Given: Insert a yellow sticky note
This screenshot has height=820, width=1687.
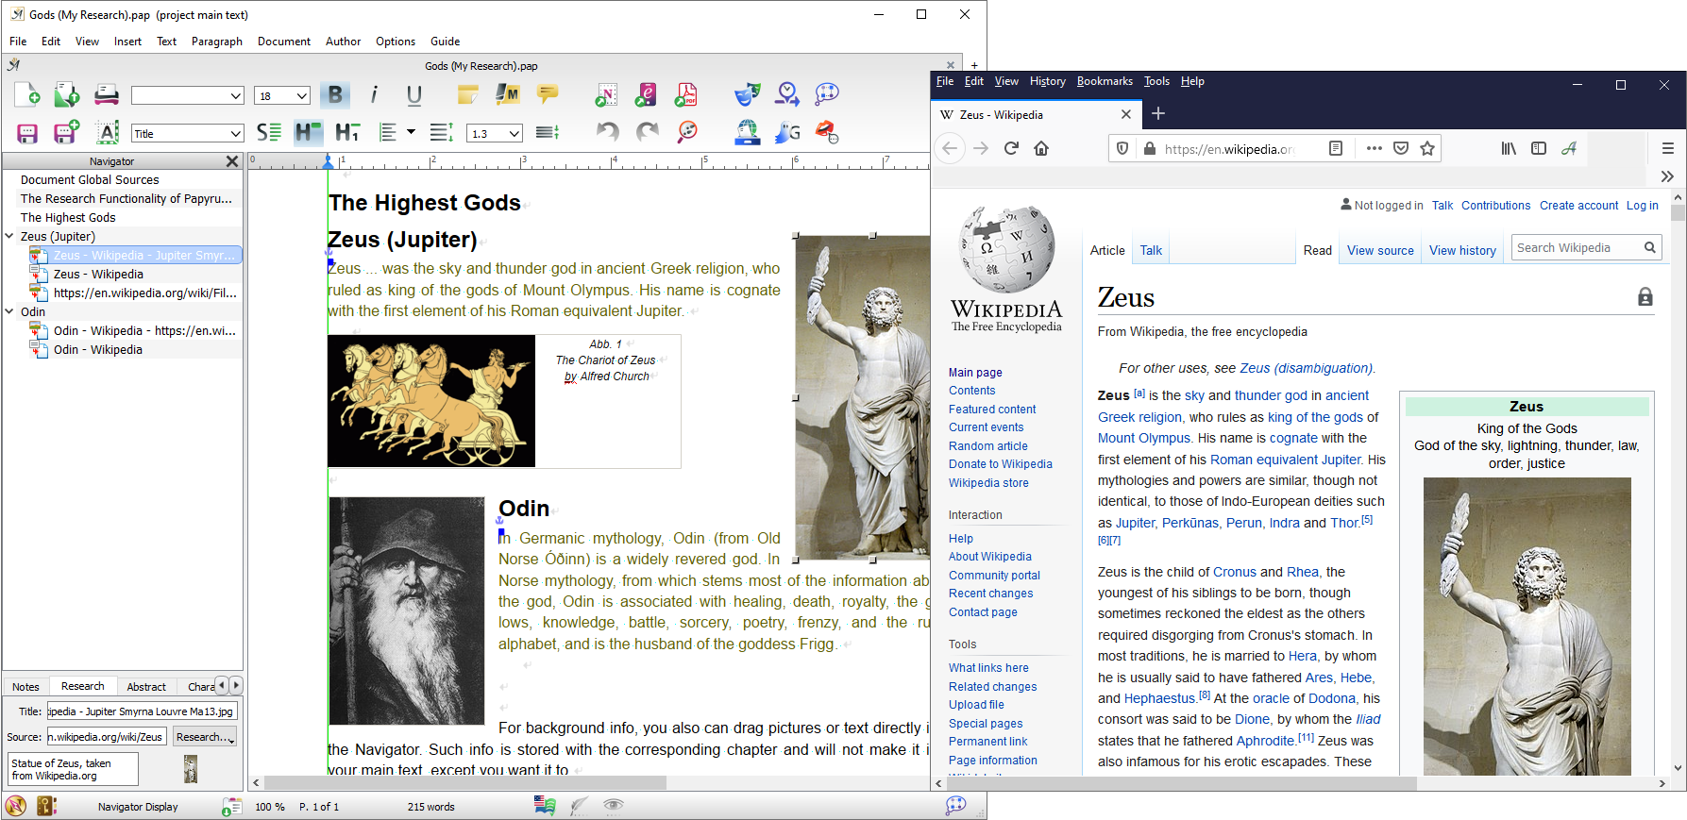Looking at the screenshot, I should pos(468,94).
